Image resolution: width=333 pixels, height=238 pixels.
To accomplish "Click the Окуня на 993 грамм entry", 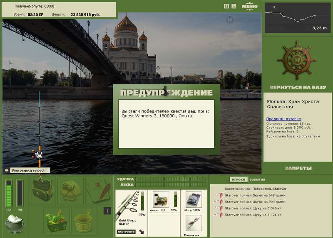I will 255,202.
